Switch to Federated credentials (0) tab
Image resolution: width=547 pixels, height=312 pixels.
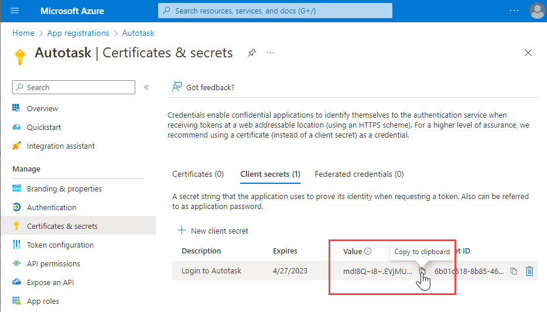(360, 174)
